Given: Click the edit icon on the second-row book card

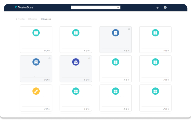Looking at the screenshot, I should (x=47, y=80).
